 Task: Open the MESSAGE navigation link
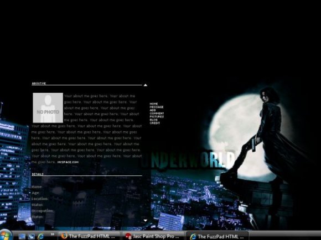click(157, 107)
